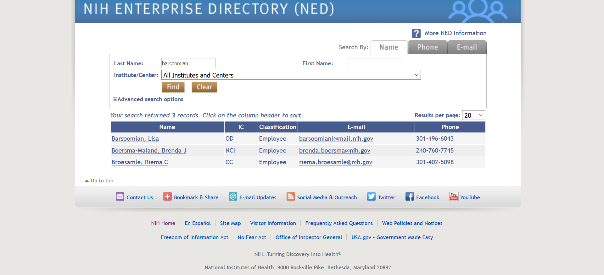Open Boersma-Maland, Brenda J record
The height and width of the screenshot is (275, 604).
coord(149,150)
